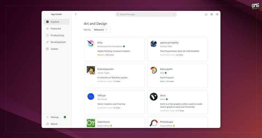Open the Krita app title

[100, 43]
